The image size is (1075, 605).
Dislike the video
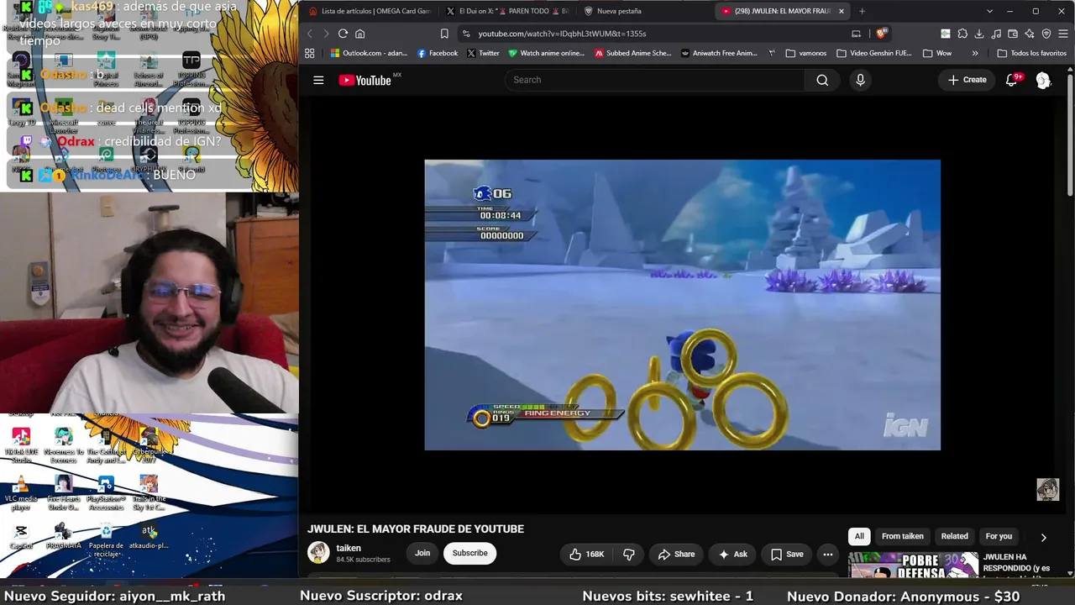[628, 554]
